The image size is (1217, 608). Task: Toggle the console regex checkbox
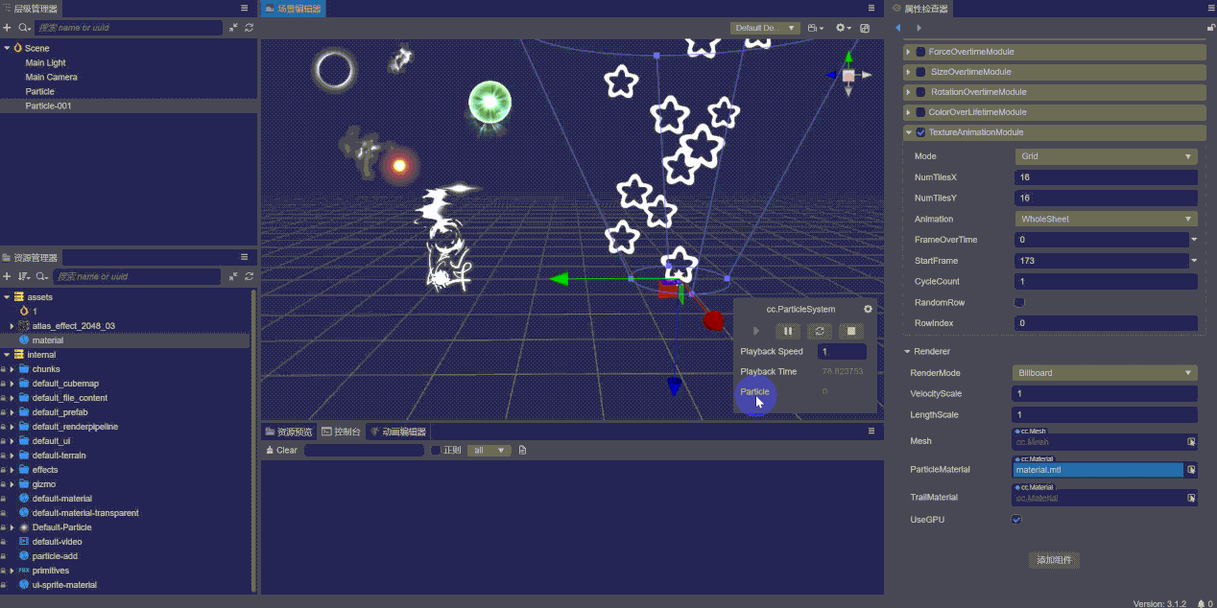click(435, 450)
